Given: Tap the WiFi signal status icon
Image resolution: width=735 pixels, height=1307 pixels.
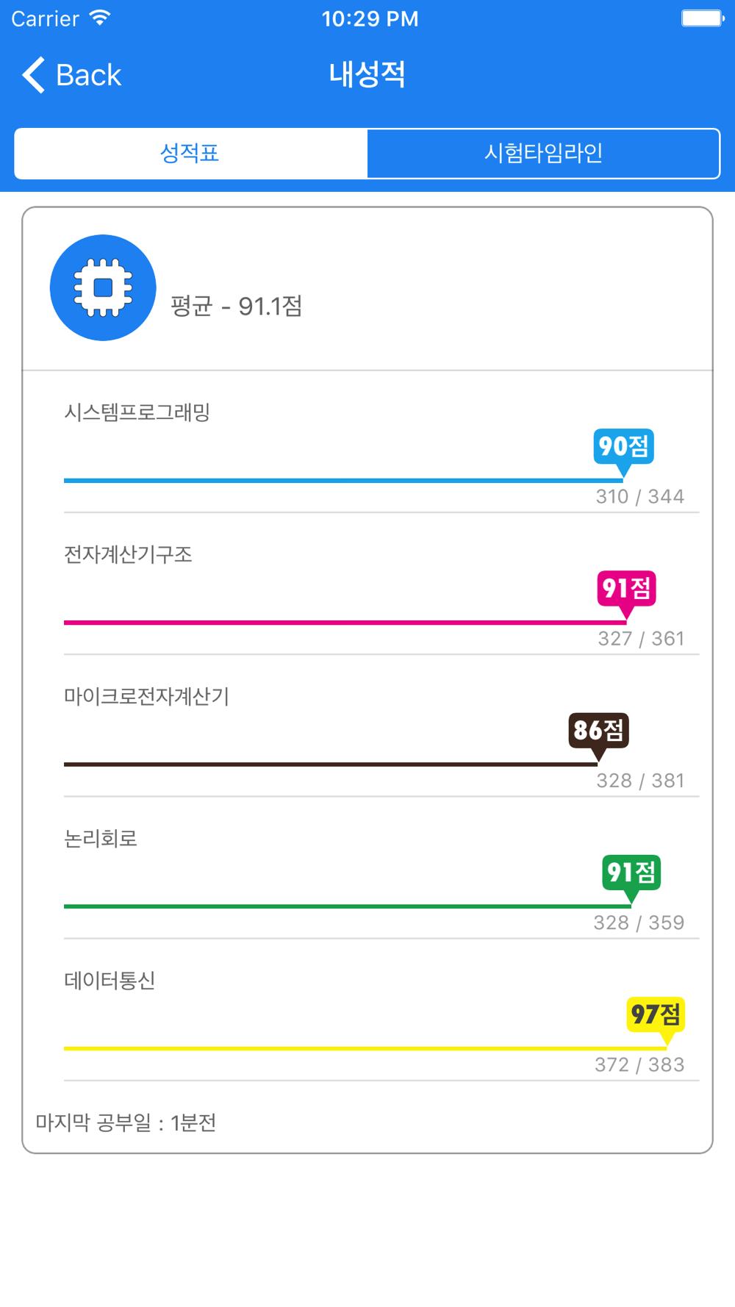Looking at the screenshot, I should pos(99,18).
